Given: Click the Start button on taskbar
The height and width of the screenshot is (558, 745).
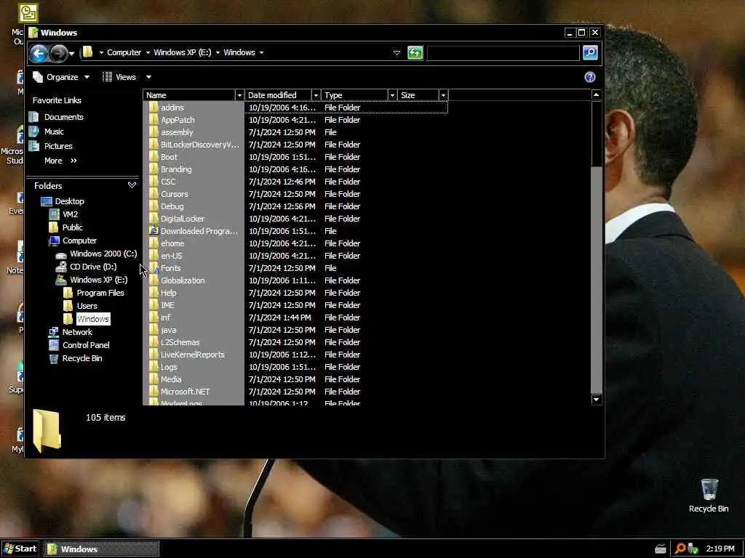Looking at the screenshot, I should [20, 549].
